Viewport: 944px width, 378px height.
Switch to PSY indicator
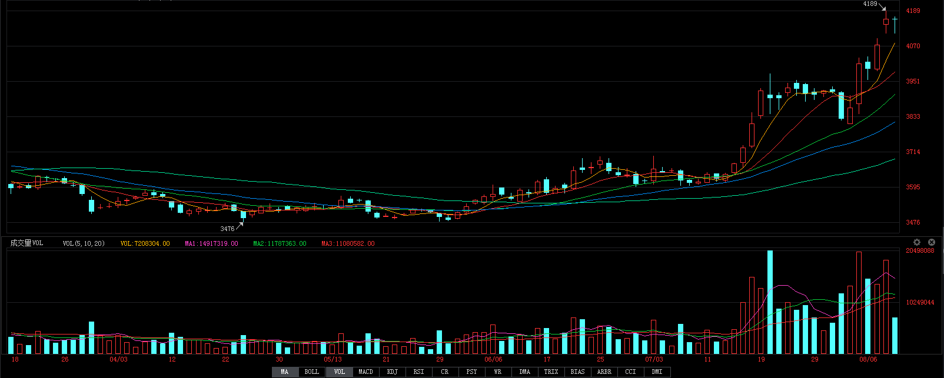tap(471, 372)
